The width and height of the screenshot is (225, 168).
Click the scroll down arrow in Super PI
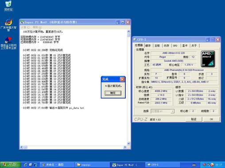point(128,143)
